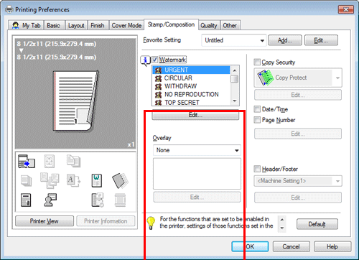Open the Other tab
The height and width of the screenshot is (260, 359).
click(x=230, y=25)
